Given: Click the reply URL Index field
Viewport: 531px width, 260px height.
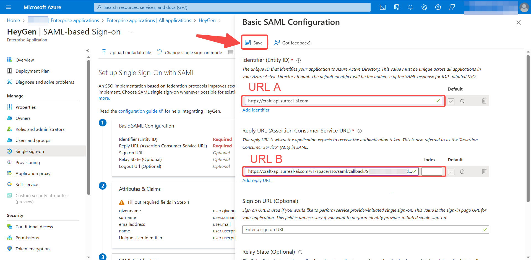Looking at the screenshot, I should tap(432, 171).
